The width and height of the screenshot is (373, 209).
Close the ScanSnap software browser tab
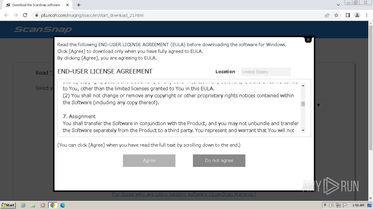point(68,5)
